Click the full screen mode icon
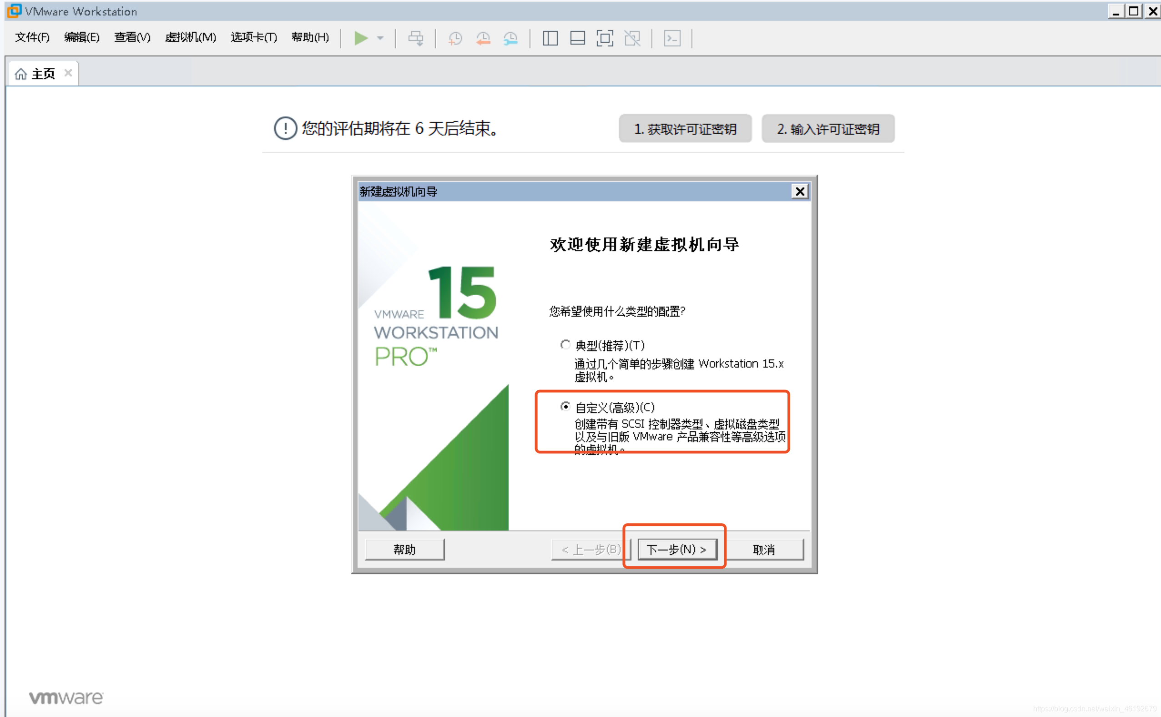1161x717 pixels. 605,38
